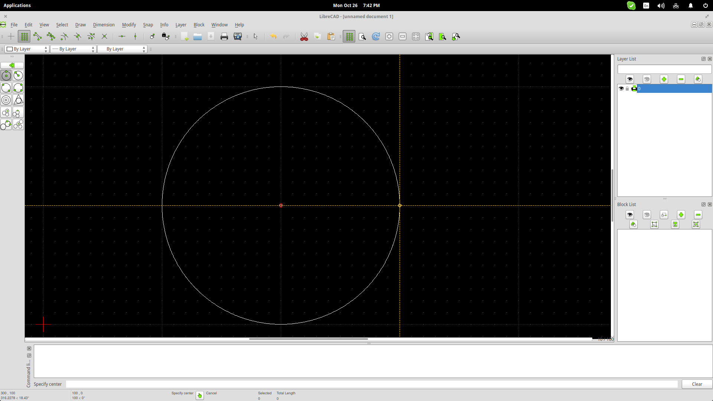This screenshot has width=713, height=401.
Task: Click the Print icon
Action: [224, 36]
